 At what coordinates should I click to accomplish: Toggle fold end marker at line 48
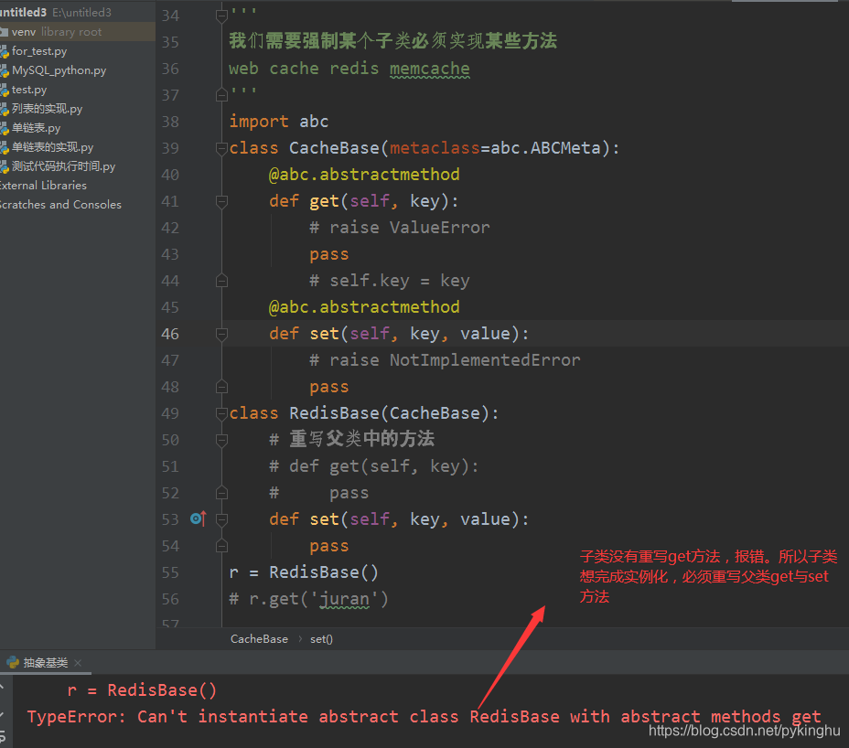(x=221, y=387)
